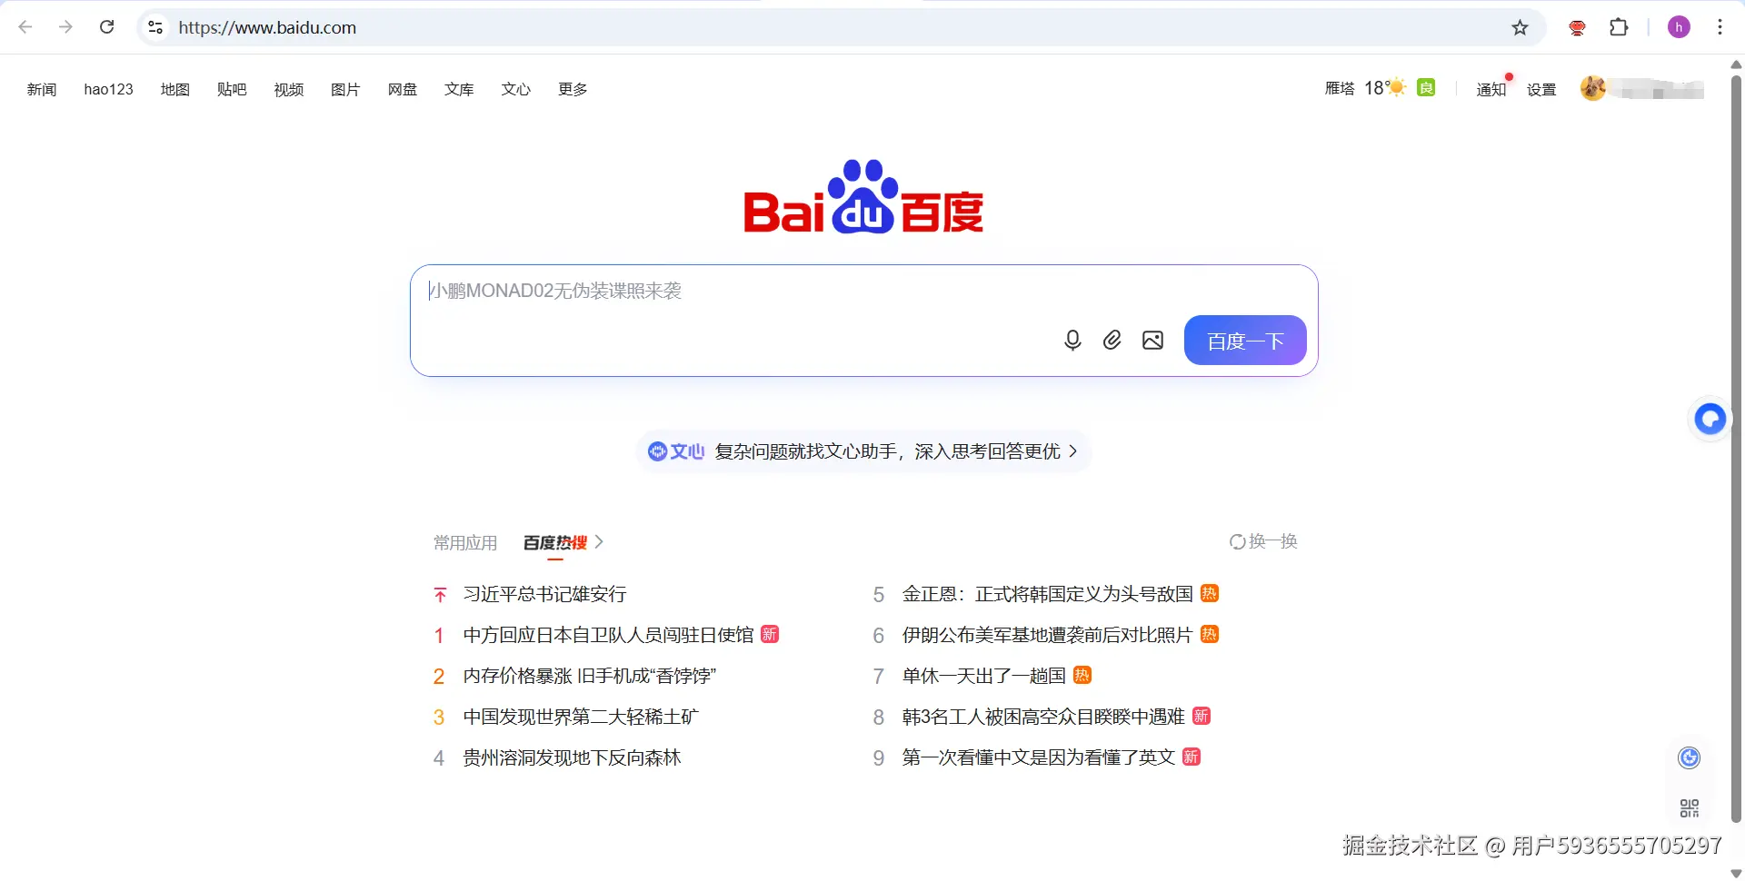Open hot search 单休一天出了一趟国

pos(983,676)
